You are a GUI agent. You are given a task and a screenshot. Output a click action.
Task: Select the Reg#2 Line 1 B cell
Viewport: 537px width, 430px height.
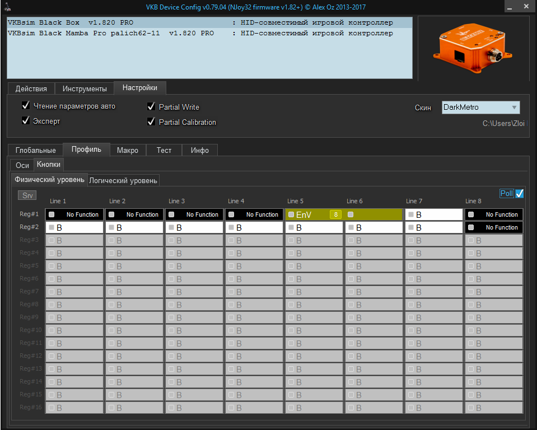(74, 228)
